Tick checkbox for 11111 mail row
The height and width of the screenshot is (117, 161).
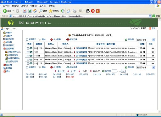click(28, 56)
